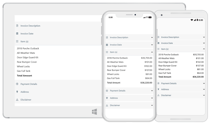Expand Payment Details chevron on the iPhone
The width and height of the screenshot is (210, 124).
pyautogui.click(x=152, y=90)
